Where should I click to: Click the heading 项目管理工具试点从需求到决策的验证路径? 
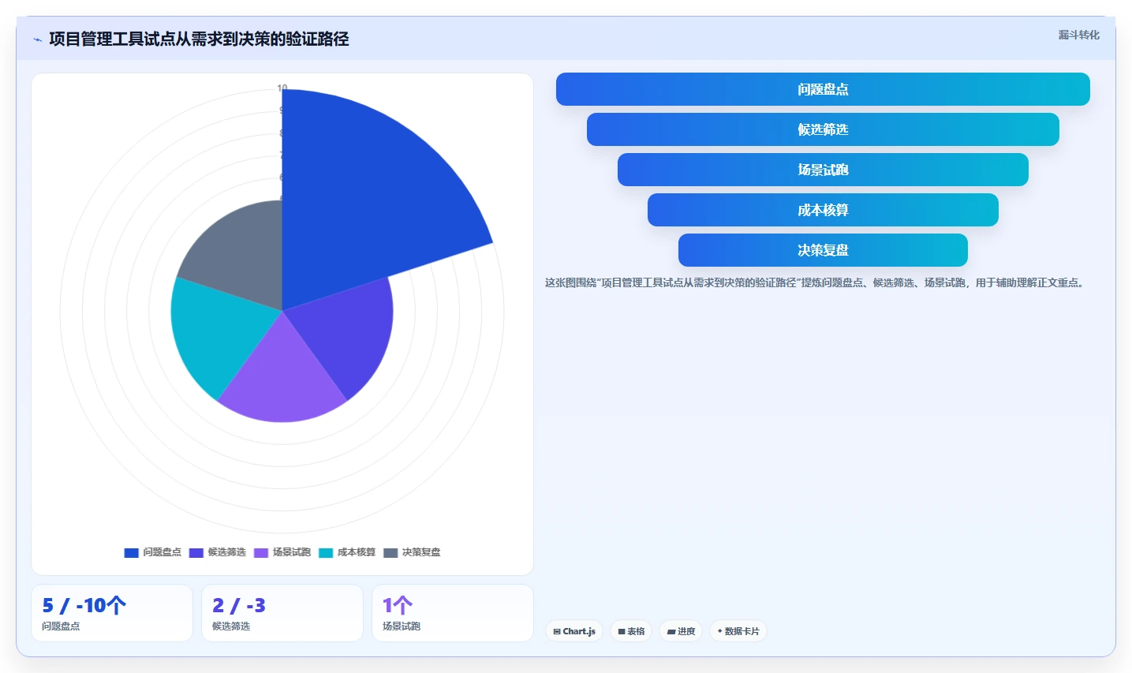tap(199, 39)
